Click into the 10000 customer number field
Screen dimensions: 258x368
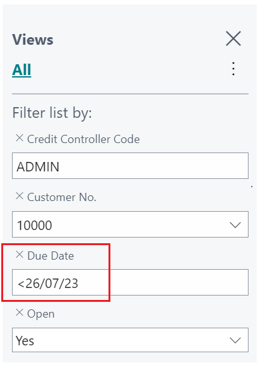(x=130, y=224)
